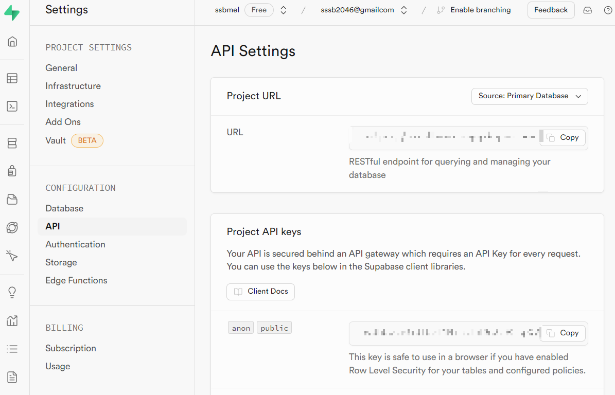
Task: Open Edge Functions configuration settings
Action: tap(76, 280)
